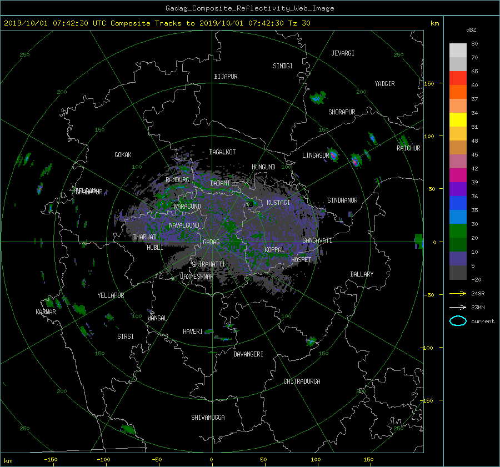The height and width of the screenshot is (467, 500).
Task: Click the DHARWAD city label
Action: (144, 237)
